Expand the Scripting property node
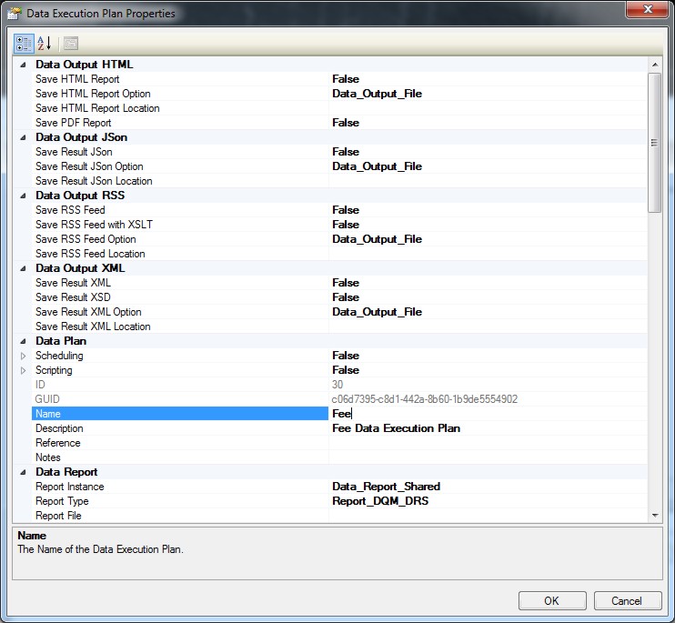The image size is (675, 623). [24, 370]
